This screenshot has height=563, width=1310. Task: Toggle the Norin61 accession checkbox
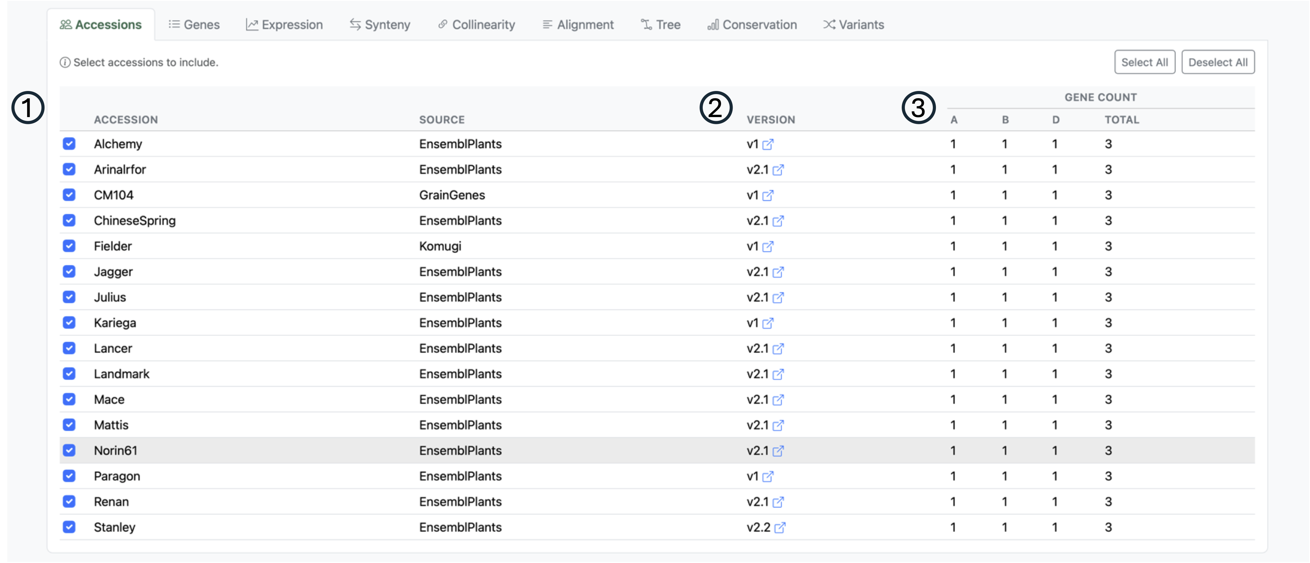(69, 450)
